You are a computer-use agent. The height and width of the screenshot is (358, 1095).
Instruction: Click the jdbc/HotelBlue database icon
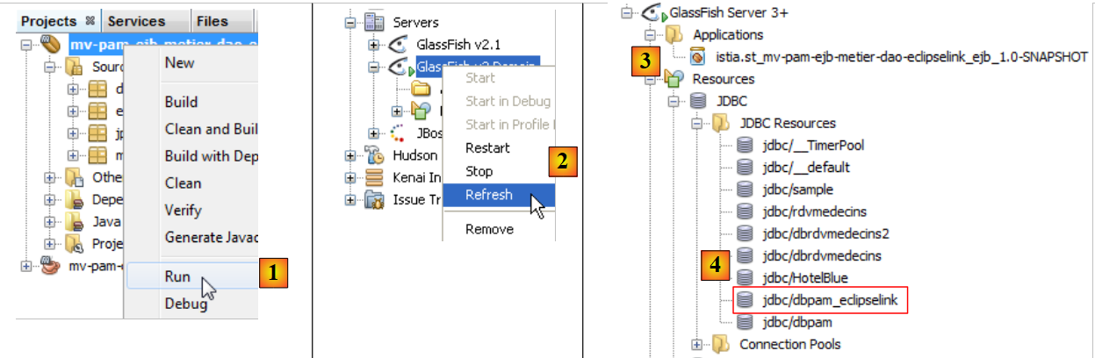click(745, 278)
